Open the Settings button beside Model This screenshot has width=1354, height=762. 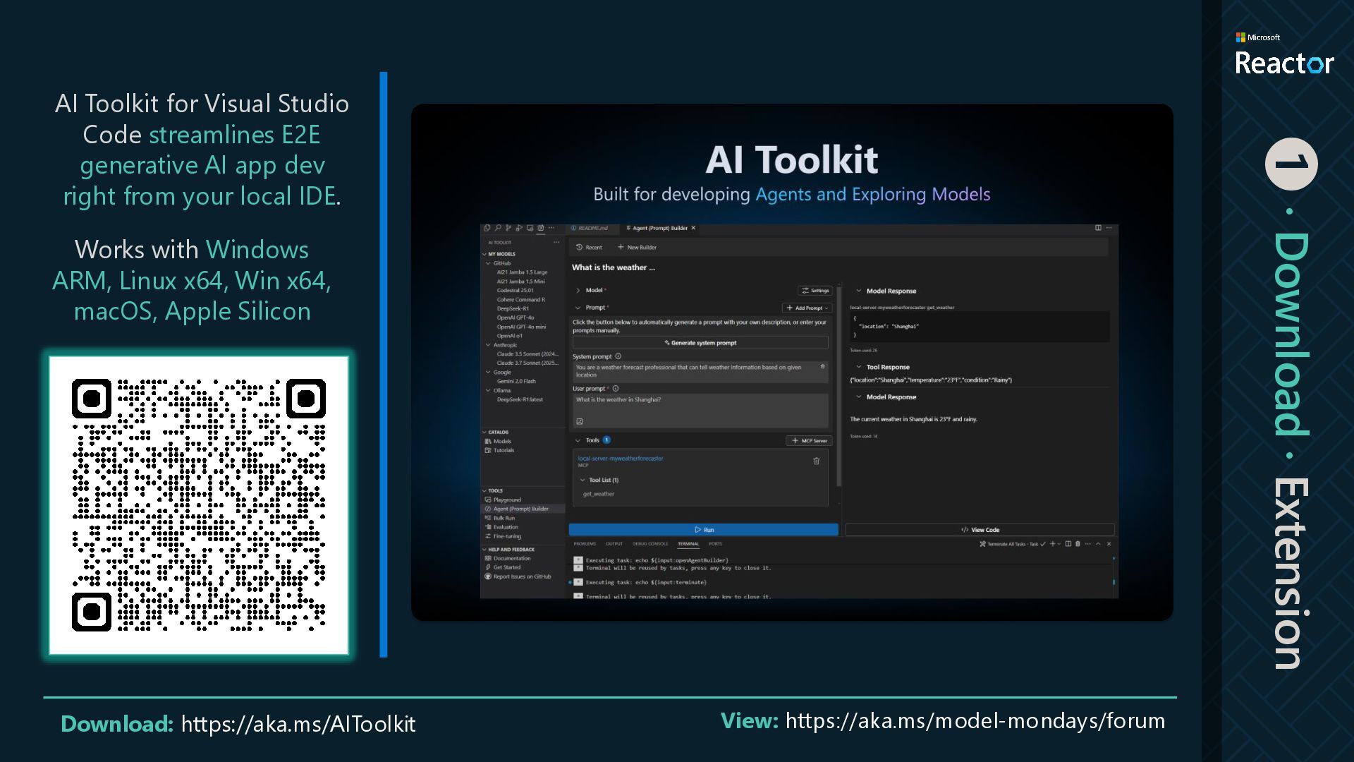pos(815,291)
